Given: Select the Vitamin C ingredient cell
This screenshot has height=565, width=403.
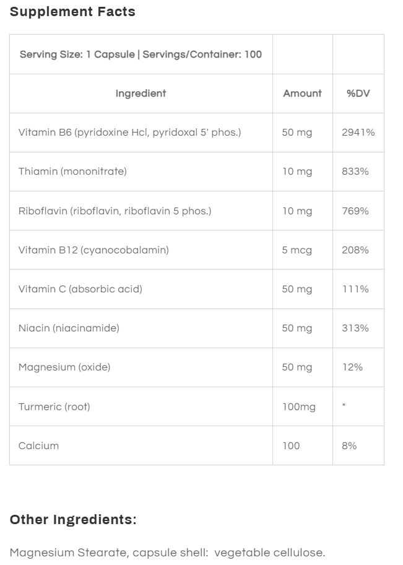Looking at the screenshot, I should coord(80,289).
